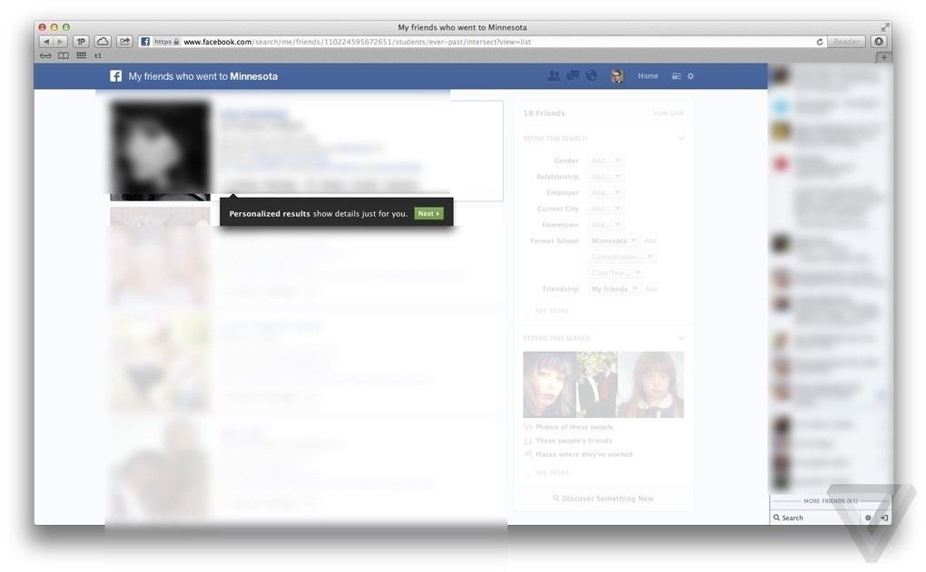Open the Former School Minnesota dropdown

pos(614,240)
